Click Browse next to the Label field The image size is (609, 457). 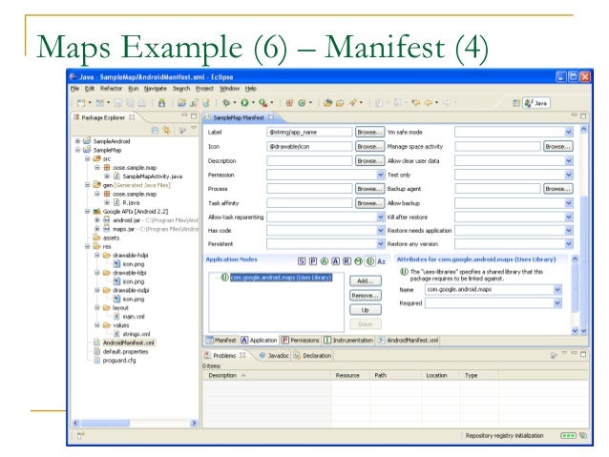(369, 132)
